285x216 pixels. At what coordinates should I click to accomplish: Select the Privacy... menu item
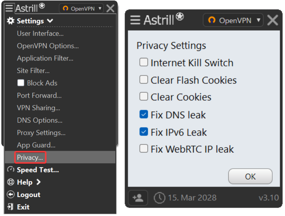coord(30,157)
